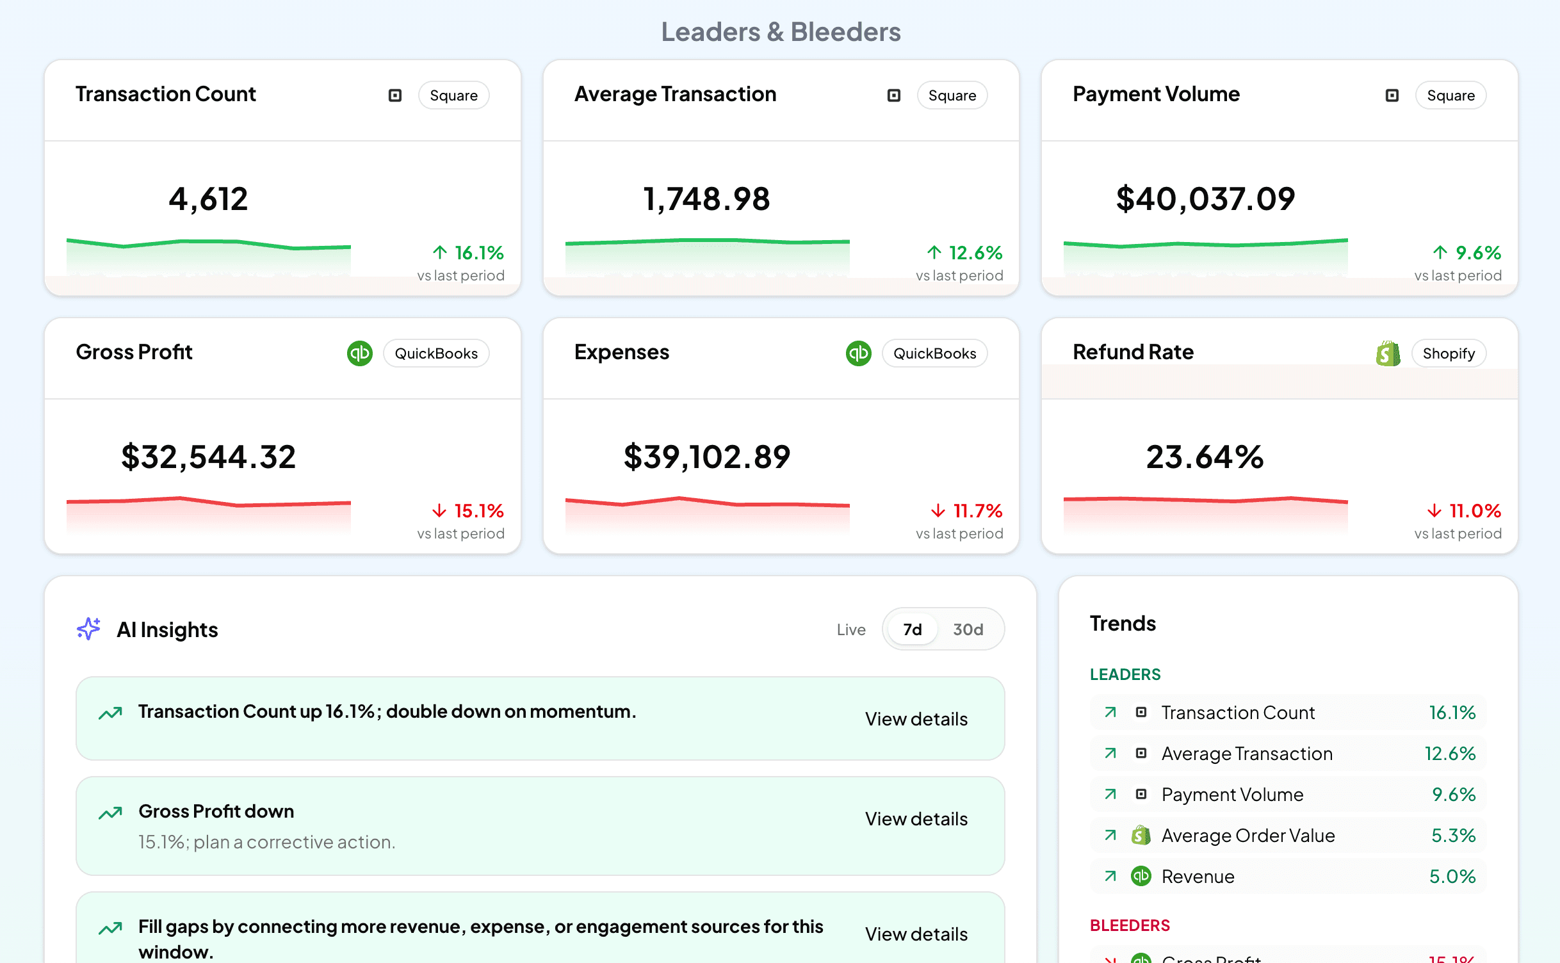Image resolution: width=1560 pixels, height=963 pixels.
Task: Click Square icon on Transaction Count card
Action: (395, 95)
